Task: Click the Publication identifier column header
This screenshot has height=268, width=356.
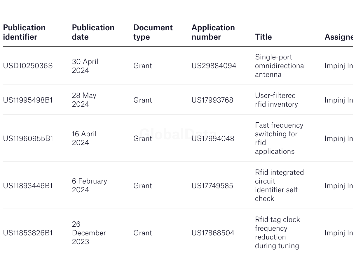Action: [x=24, y=32]
